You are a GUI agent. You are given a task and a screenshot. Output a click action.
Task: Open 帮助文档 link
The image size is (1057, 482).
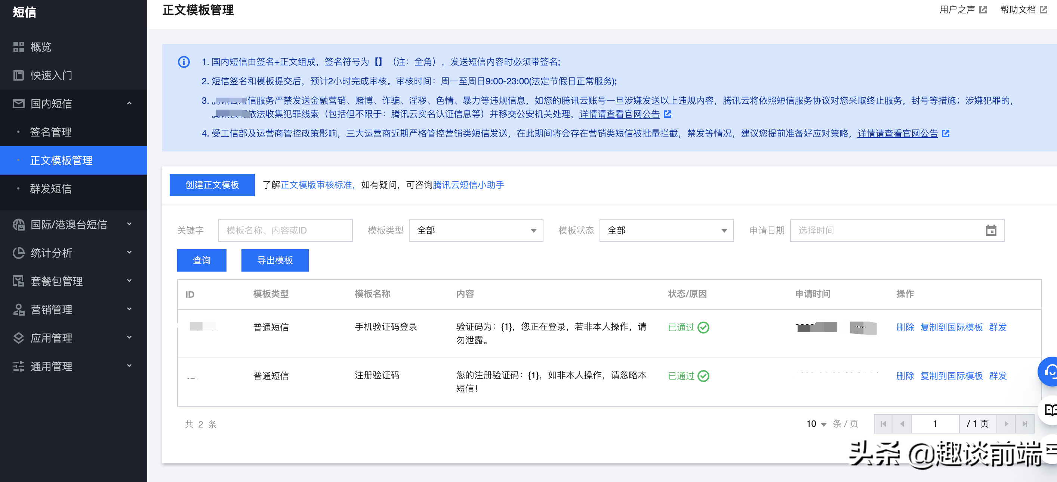pos(1018,9)
